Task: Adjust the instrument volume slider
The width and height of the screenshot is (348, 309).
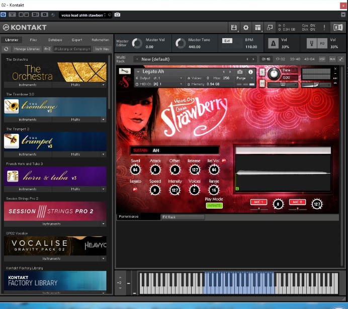Action: 316,85
